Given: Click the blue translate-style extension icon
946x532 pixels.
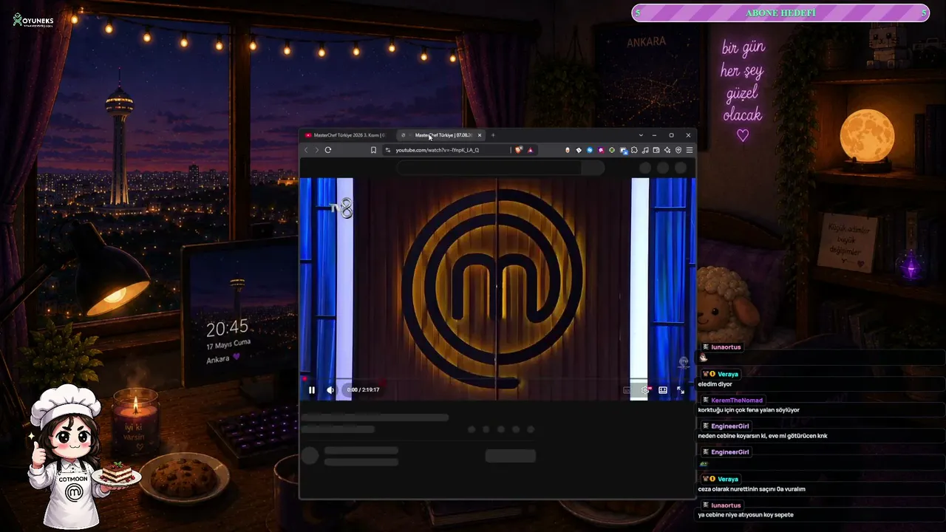Looking at the screenshot, I should pos(623,150).
